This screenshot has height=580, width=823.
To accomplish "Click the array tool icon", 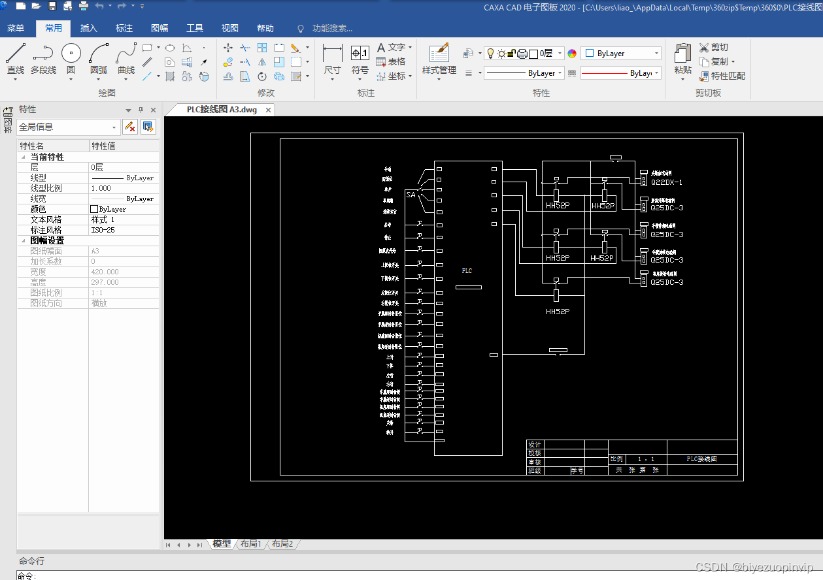I will point(262,48).
